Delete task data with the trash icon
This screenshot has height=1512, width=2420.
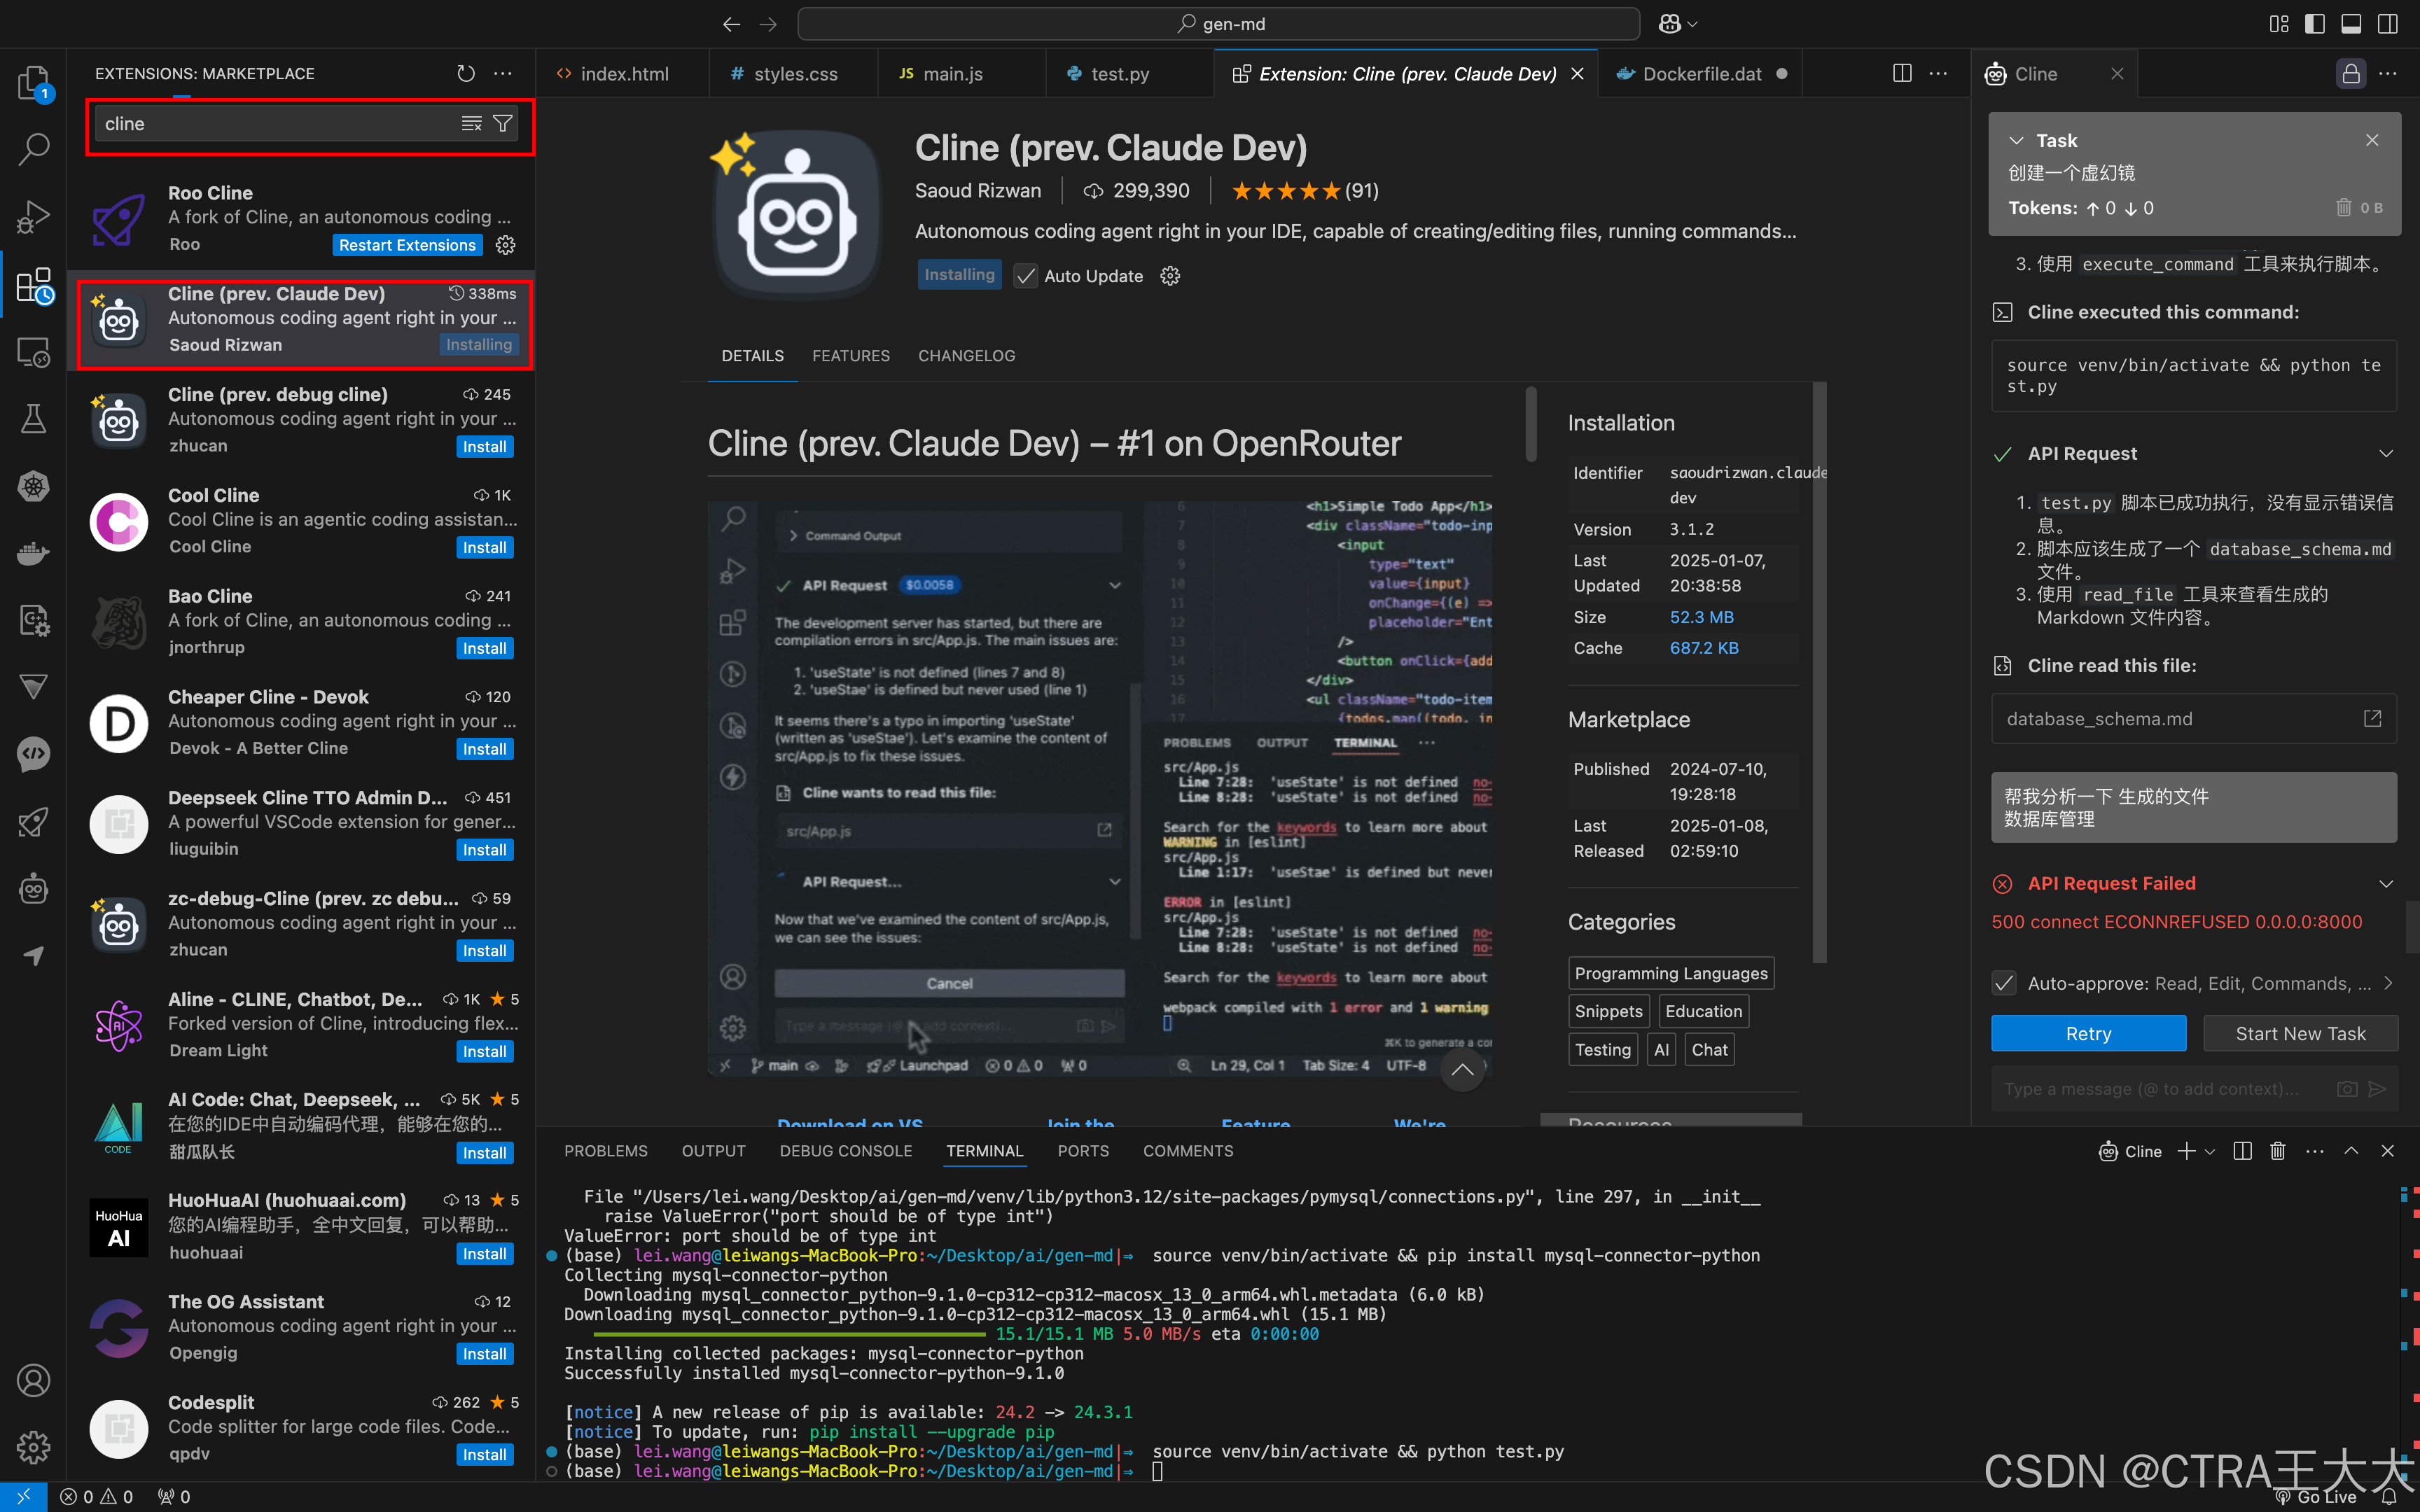click(2343, 207)
